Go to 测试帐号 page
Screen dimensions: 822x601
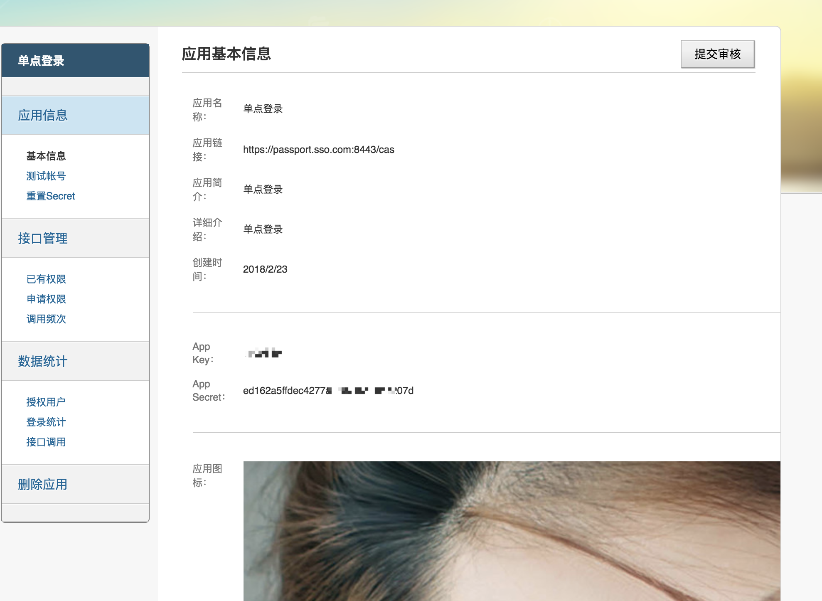coord(46,176)
